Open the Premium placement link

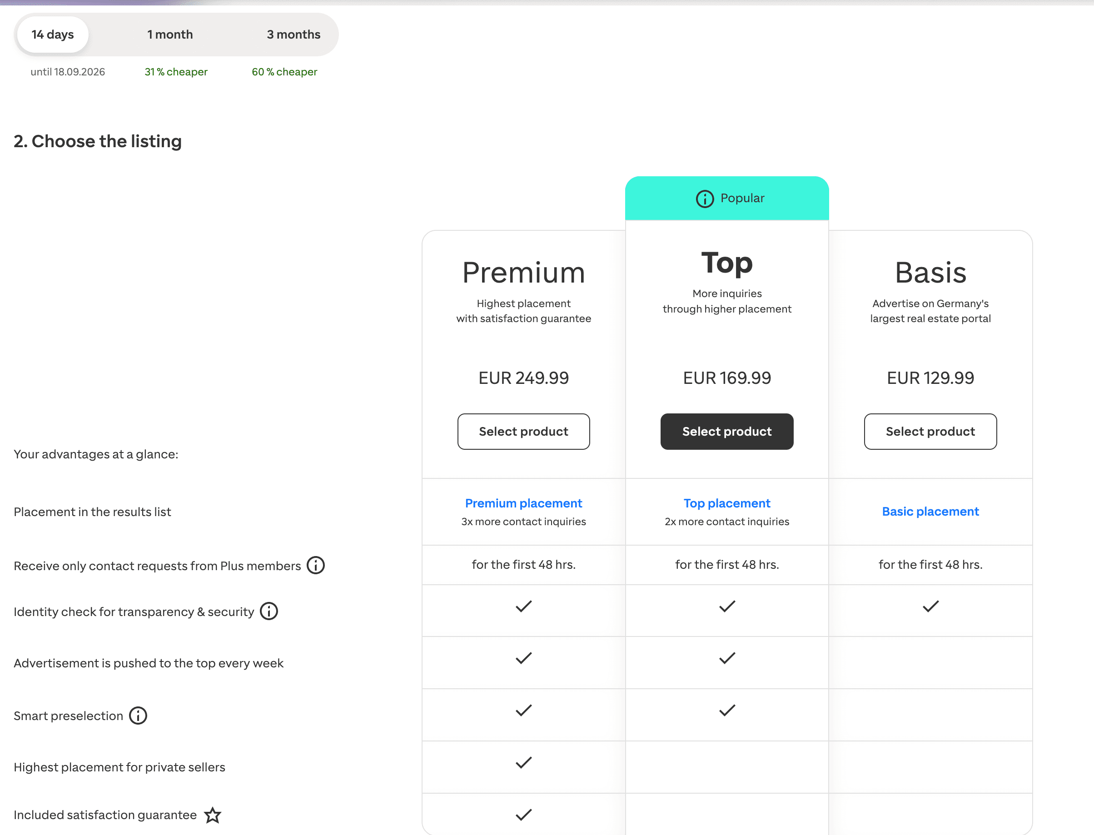(x=523, y=503)
